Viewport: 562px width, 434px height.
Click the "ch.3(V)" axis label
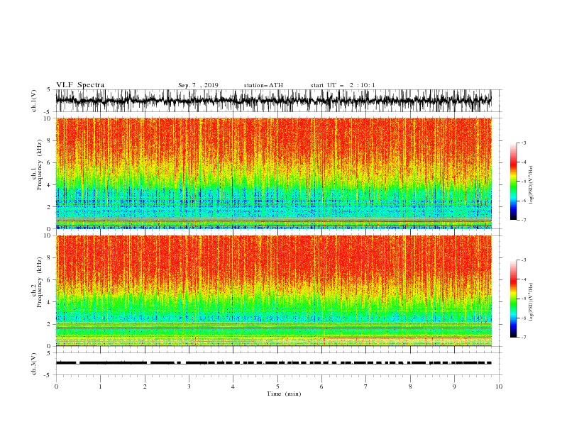click(x=34, y=364)
